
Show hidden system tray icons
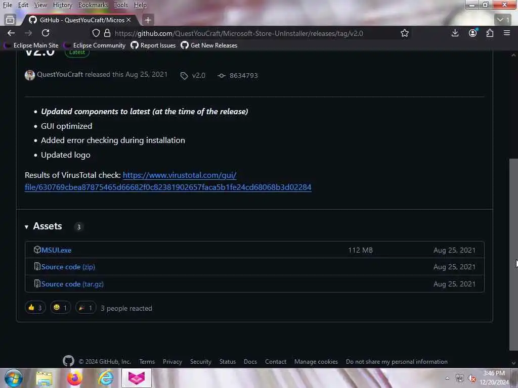point(447,378)
